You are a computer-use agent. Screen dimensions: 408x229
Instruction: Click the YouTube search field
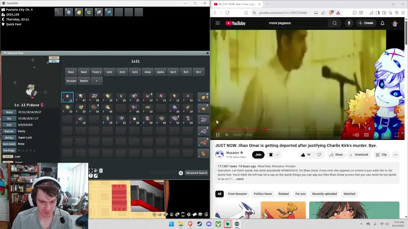click(296, 23)
